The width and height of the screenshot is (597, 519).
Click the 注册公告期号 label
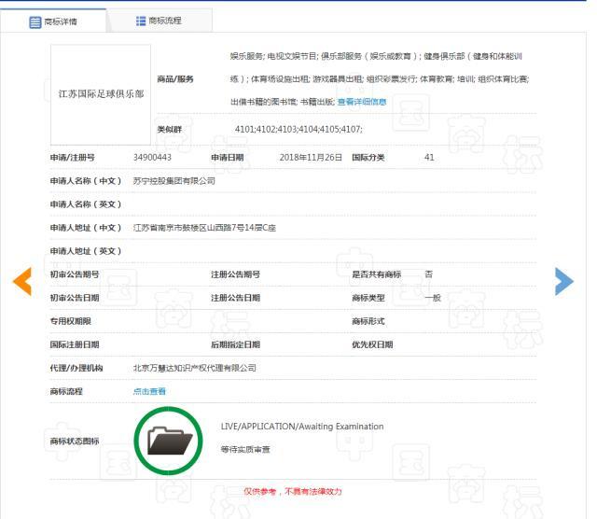236,274
